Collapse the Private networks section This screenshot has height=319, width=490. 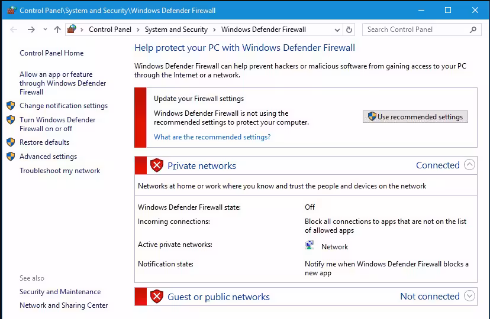click(x=470, y=165)
